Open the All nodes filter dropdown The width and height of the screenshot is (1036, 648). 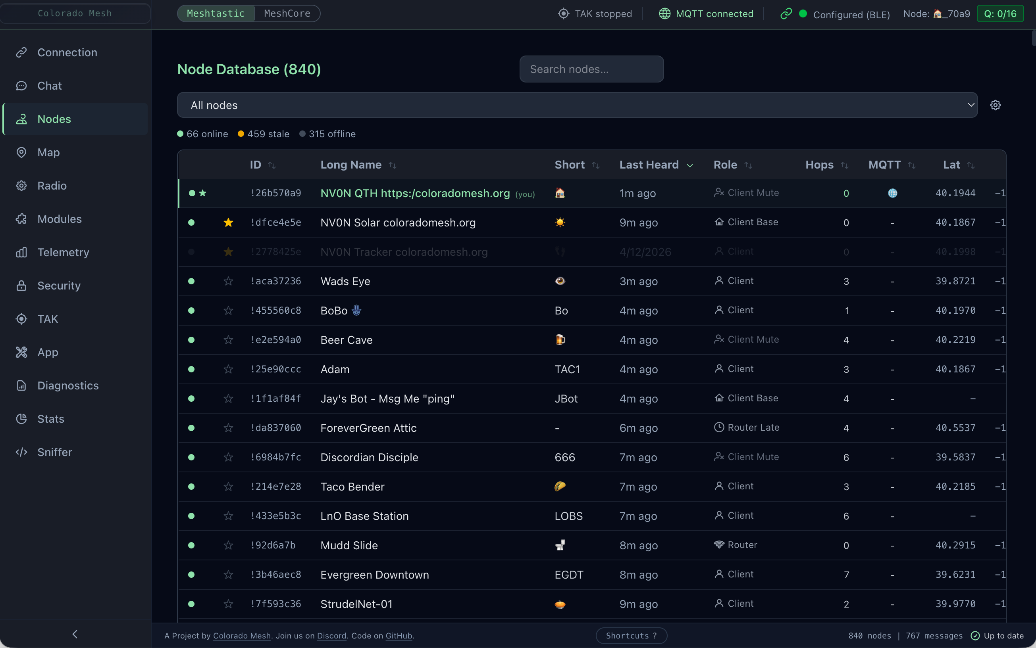578,105
